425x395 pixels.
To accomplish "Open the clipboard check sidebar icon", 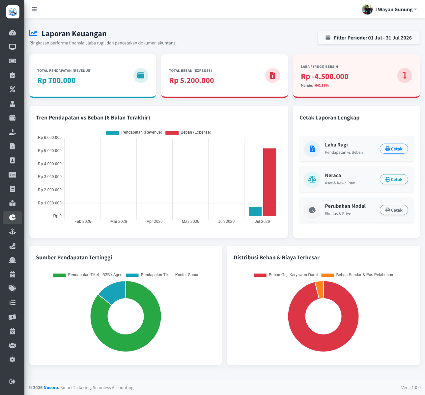I will point(12,75).
